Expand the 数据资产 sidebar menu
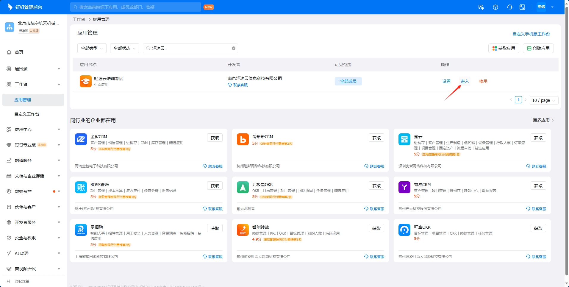Viewport: 569px width, 287px height. (33, 191)
